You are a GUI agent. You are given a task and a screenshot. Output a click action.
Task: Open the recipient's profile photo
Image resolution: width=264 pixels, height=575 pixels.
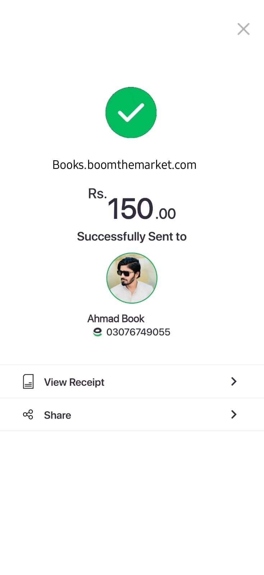coord(132,278)
